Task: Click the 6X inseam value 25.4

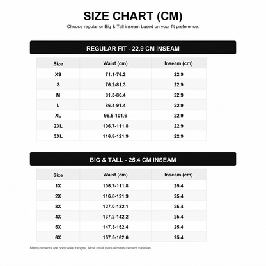Action: [178, 237]
